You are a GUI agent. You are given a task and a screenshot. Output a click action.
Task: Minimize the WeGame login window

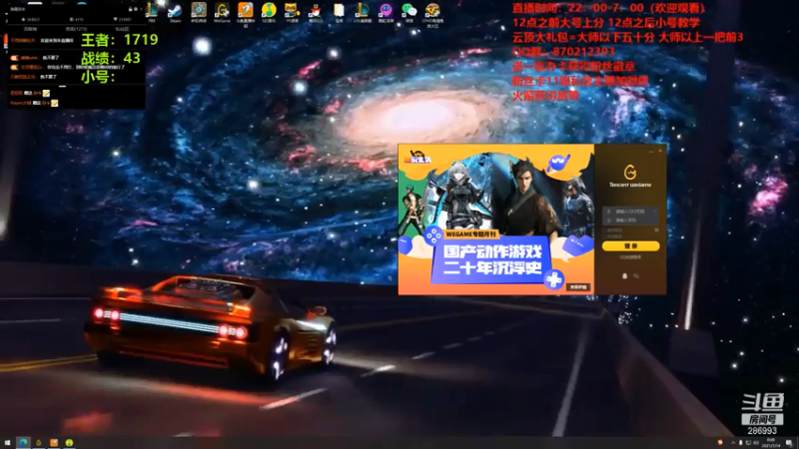coord(651,151)
